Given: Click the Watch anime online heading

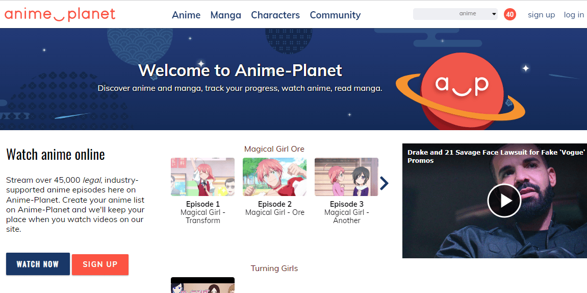Looking at the screenshot, I should (x=56, y=154).
